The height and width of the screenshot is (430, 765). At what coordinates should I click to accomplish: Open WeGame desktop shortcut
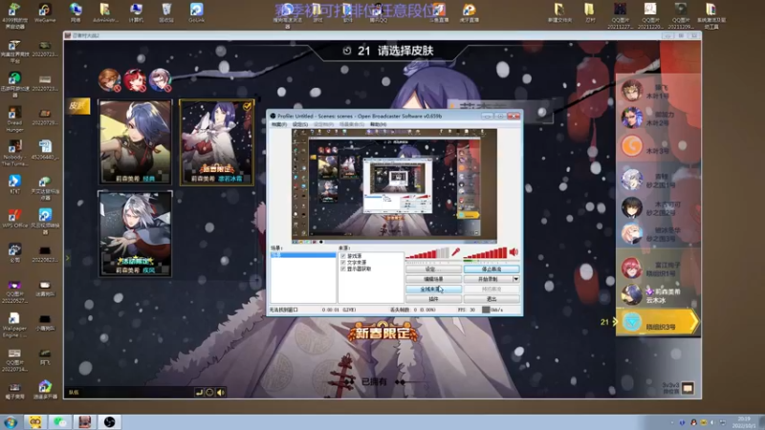[44, 12]
